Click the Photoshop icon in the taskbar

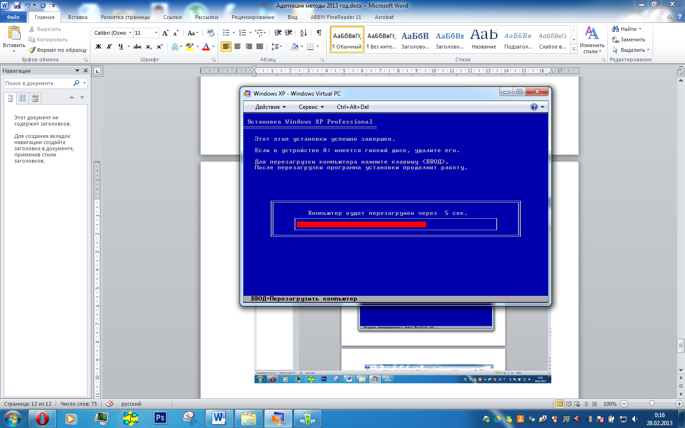coord(160,418)
